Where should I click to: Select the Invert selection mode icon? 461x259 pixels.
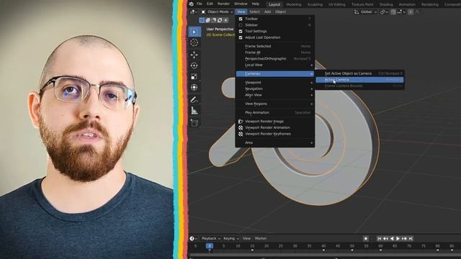[220, 20]
